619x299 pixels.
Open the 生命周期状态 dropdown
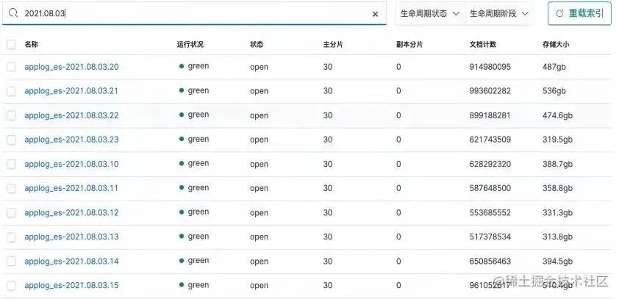tap(430, 13)
